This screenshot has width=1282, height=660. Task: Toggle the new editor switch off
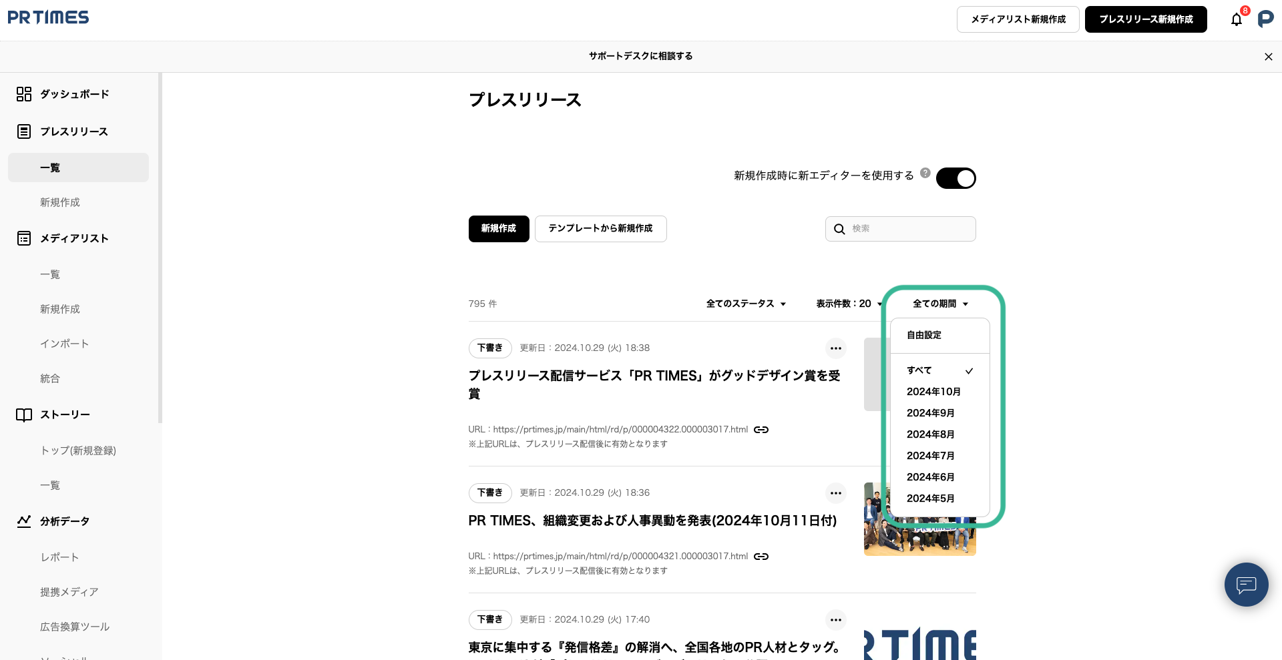tap(955, 178)
